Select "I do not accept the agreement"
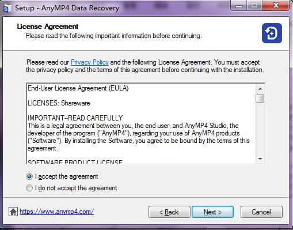 [29, 188]
